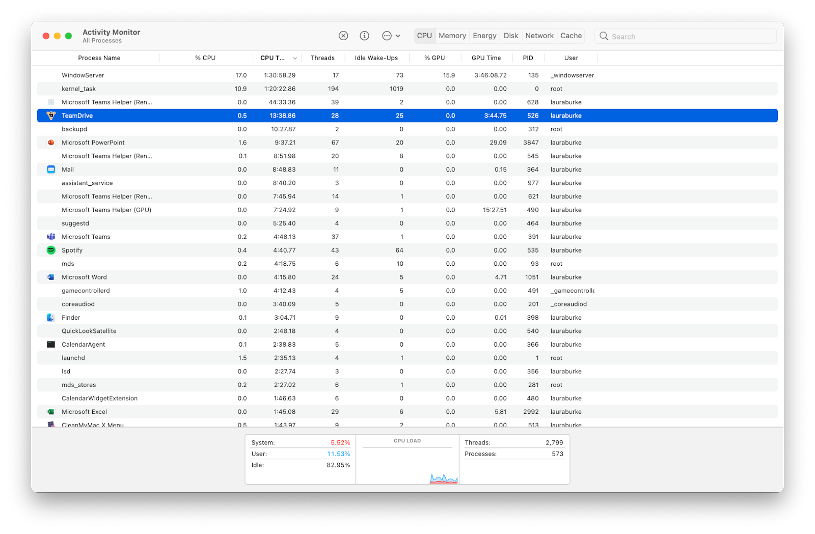815x534 pixels.
Task: Click the Mail app icon in list
Action: point(51,170)
